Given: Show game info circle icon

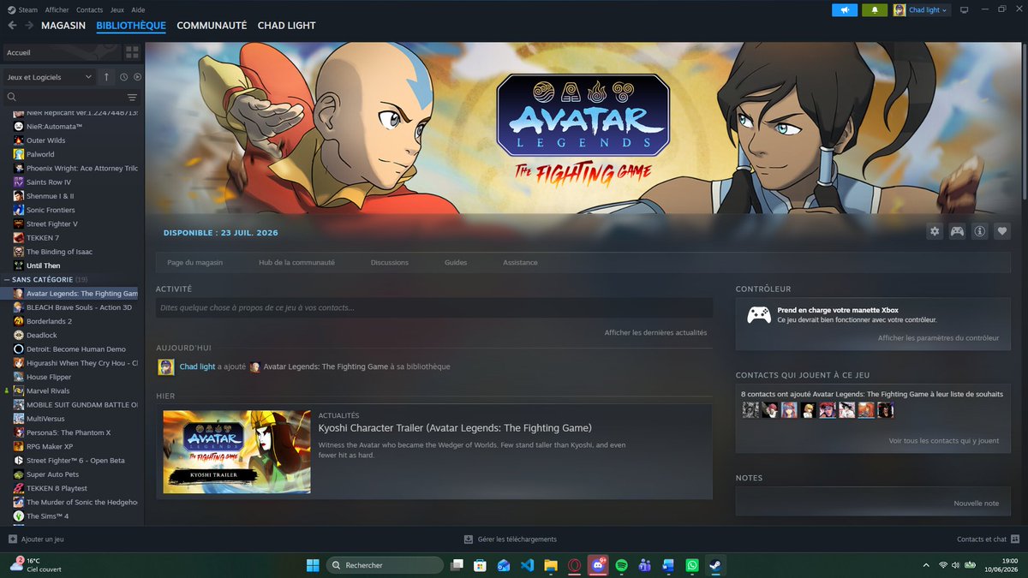Looking at the screenshot, I should [x=979, y=231].
